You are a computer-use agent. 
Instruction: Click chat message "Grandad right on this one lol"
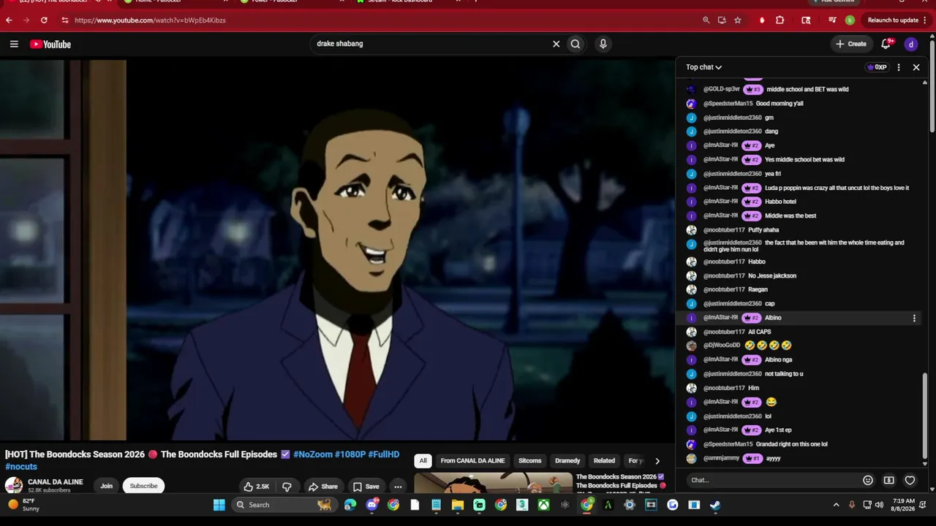point(792,444)
